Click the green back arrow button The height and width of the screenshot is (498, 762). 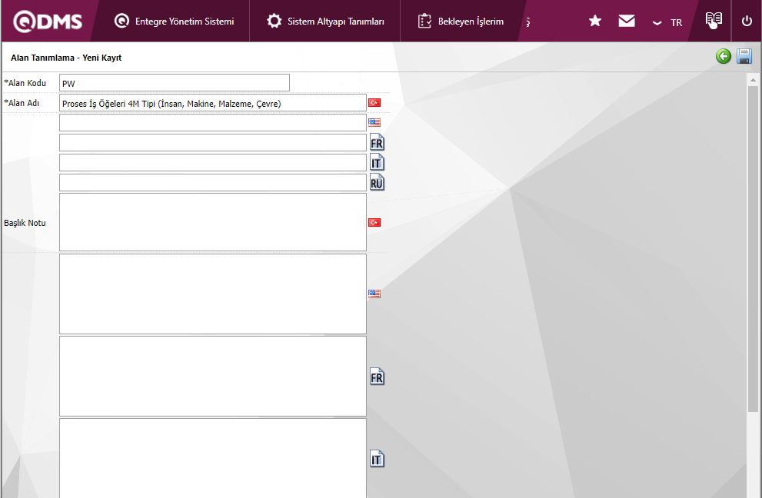[x=723, y=56]
